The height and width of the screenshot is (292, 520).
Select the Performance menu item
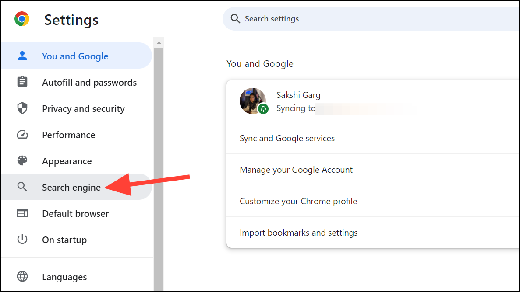[x=77, y=135]
